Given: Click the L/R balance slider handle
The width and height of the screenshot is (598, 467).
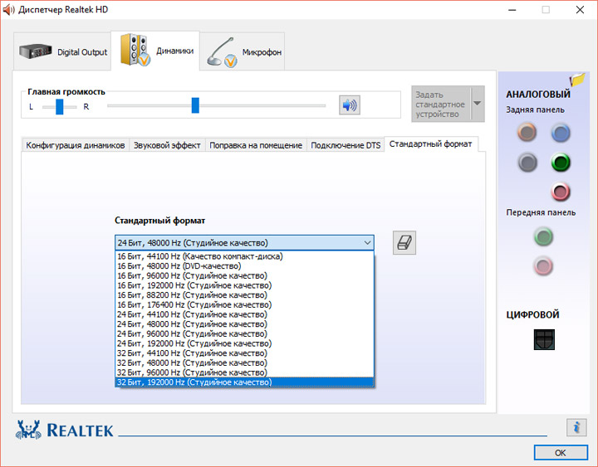Looking at the screenshot, I should coord(60,107).
